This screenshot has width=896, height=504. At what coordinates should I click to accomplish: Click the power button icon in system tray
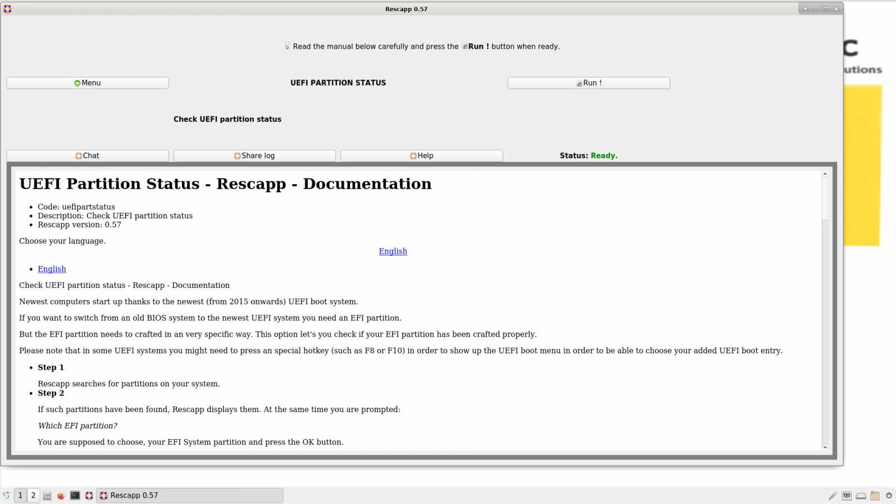[889, 496]
